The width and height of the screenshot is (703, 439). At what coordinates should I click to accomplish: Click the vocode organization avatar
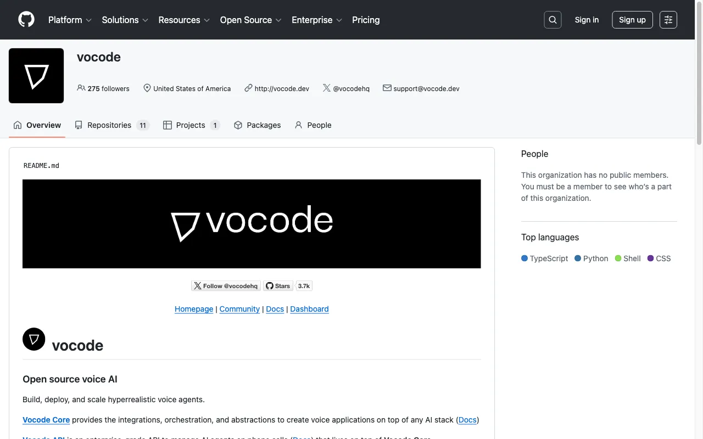coord(36,76)
